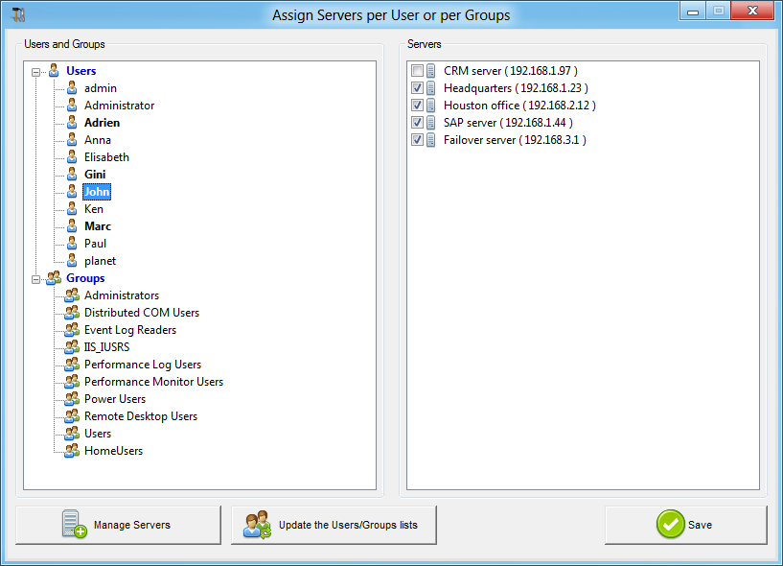Image resolution: width=783 pixels, height=566 pixels.
Task: Click the icon beside the Users root node
Action: coord(53,70)
